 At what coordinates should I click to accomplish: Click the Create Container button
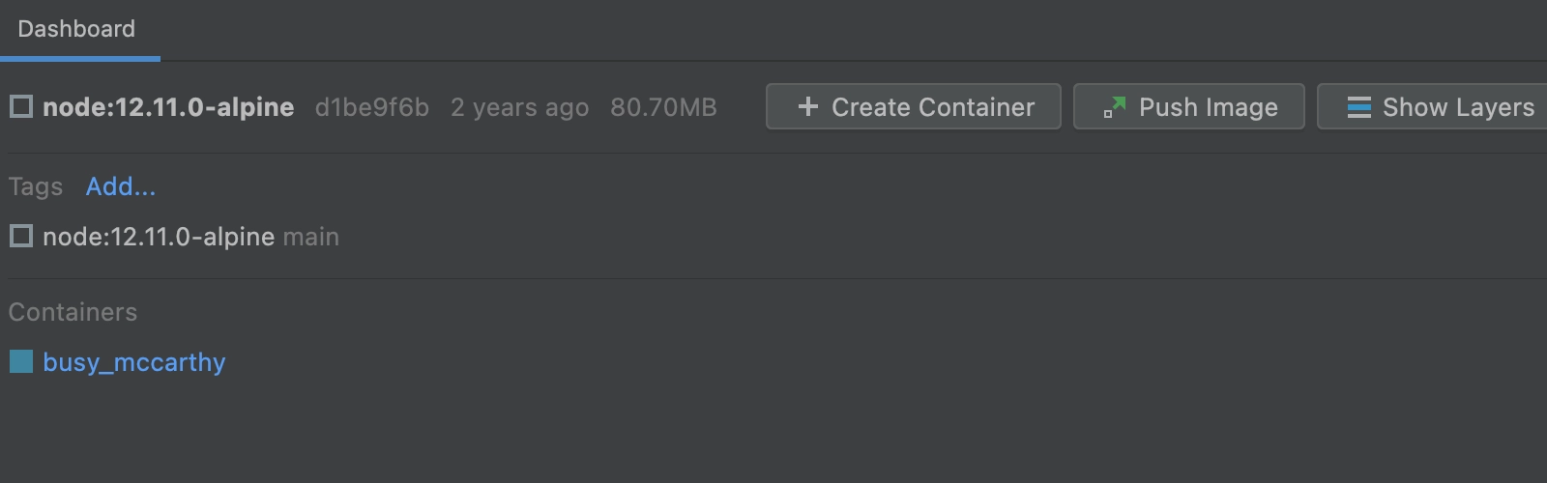[x=914, y=106]
